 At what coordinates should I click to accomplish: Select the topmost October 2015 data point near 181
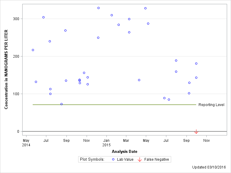coord(196,63)
